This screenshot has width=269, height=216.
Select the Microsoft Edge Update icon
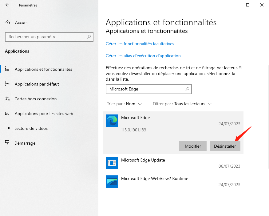tap(112, 163)
